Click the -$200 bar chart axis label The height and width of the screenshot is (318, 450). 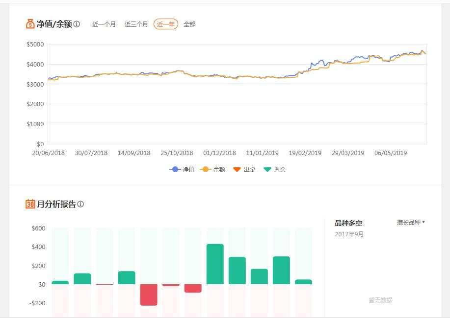[x=37, y=303]
